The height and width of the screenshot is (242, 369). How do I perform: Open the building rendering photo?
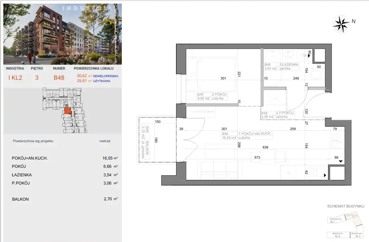[x=62, y=34]
